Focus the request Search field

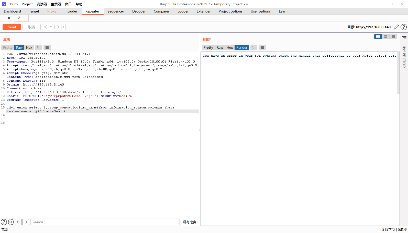[105, 222]
